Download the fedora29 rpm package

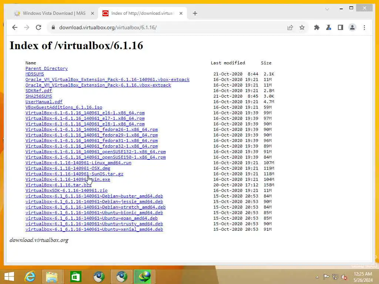click(92, 135)
